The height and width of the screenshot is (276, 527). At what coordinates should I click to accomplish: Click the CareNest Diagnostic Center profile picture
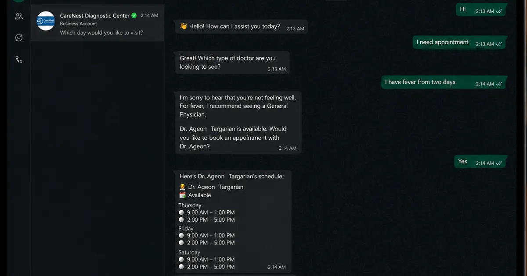point(46,21)
